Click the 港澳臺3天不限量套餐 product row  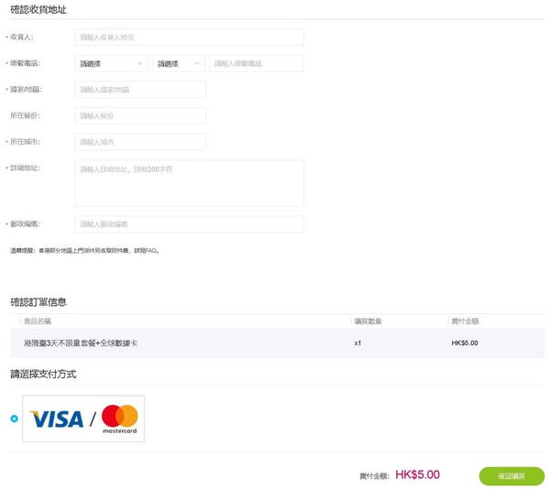tap(81, 343)
